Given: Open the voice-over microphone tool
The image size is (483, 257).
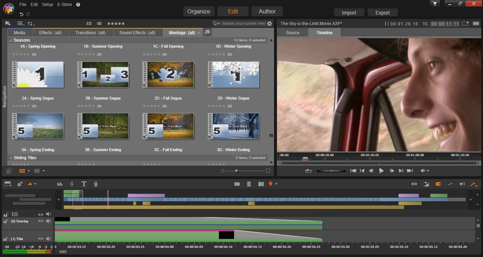Looking at the screenshot, I should coord(95,184).
